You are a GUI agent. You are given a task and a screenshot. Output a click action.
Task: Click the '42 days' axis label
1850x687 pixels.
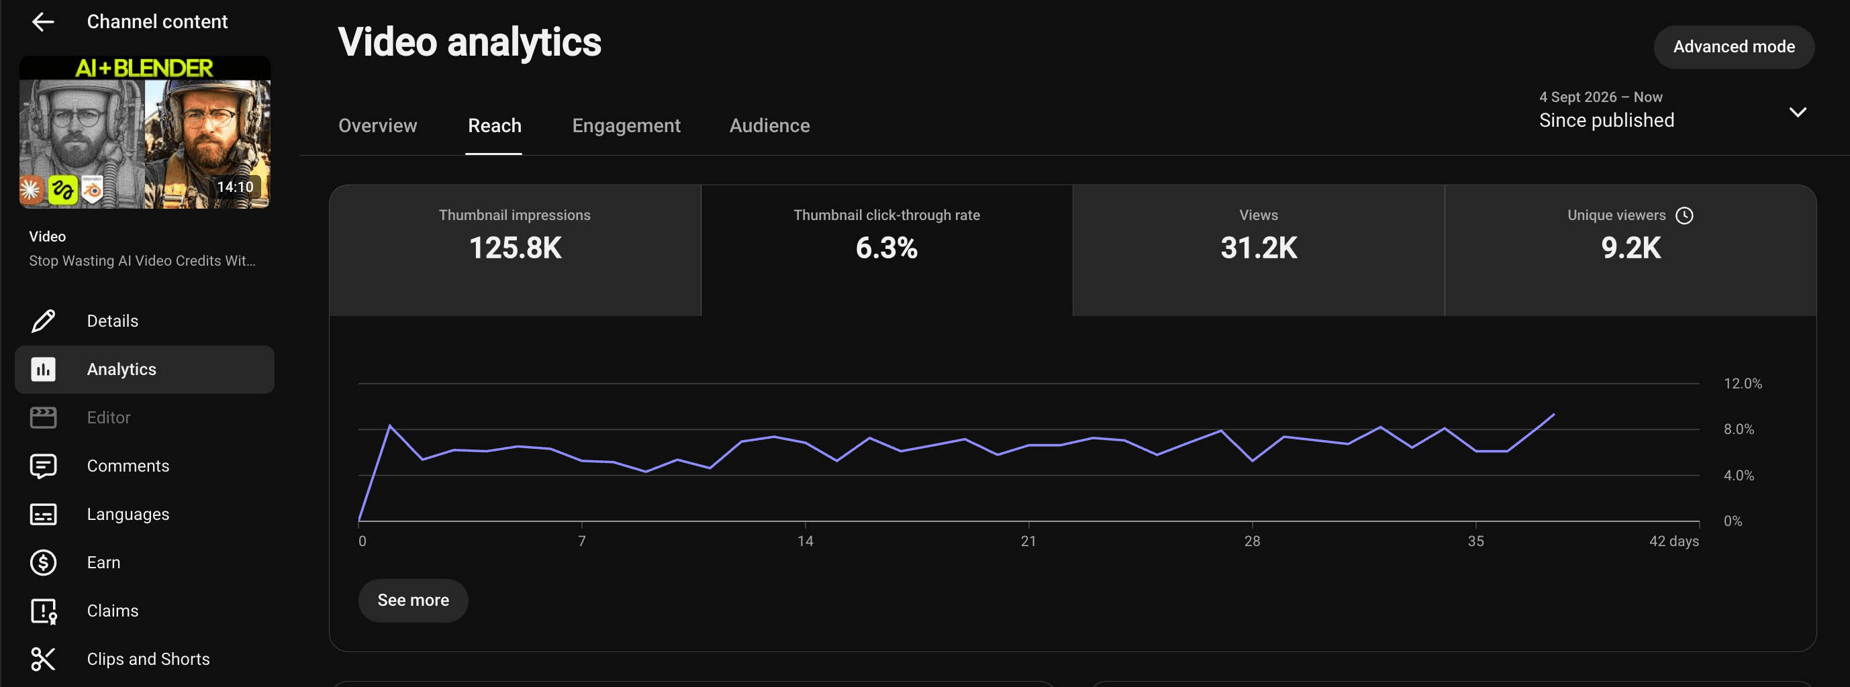point(1673,541)
